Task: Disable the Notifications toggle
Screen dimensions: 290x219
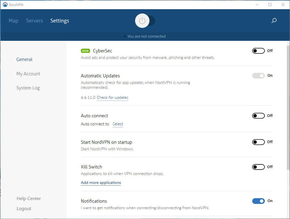Action: [x=258, y=201]
